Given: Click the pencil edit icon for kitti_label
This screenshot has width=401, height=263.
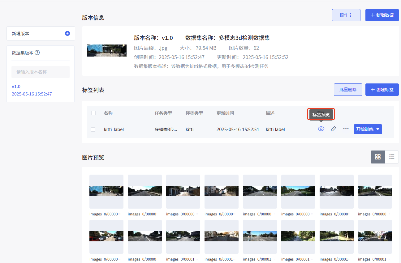Looking at the screenshot, I should pos(333,129).
